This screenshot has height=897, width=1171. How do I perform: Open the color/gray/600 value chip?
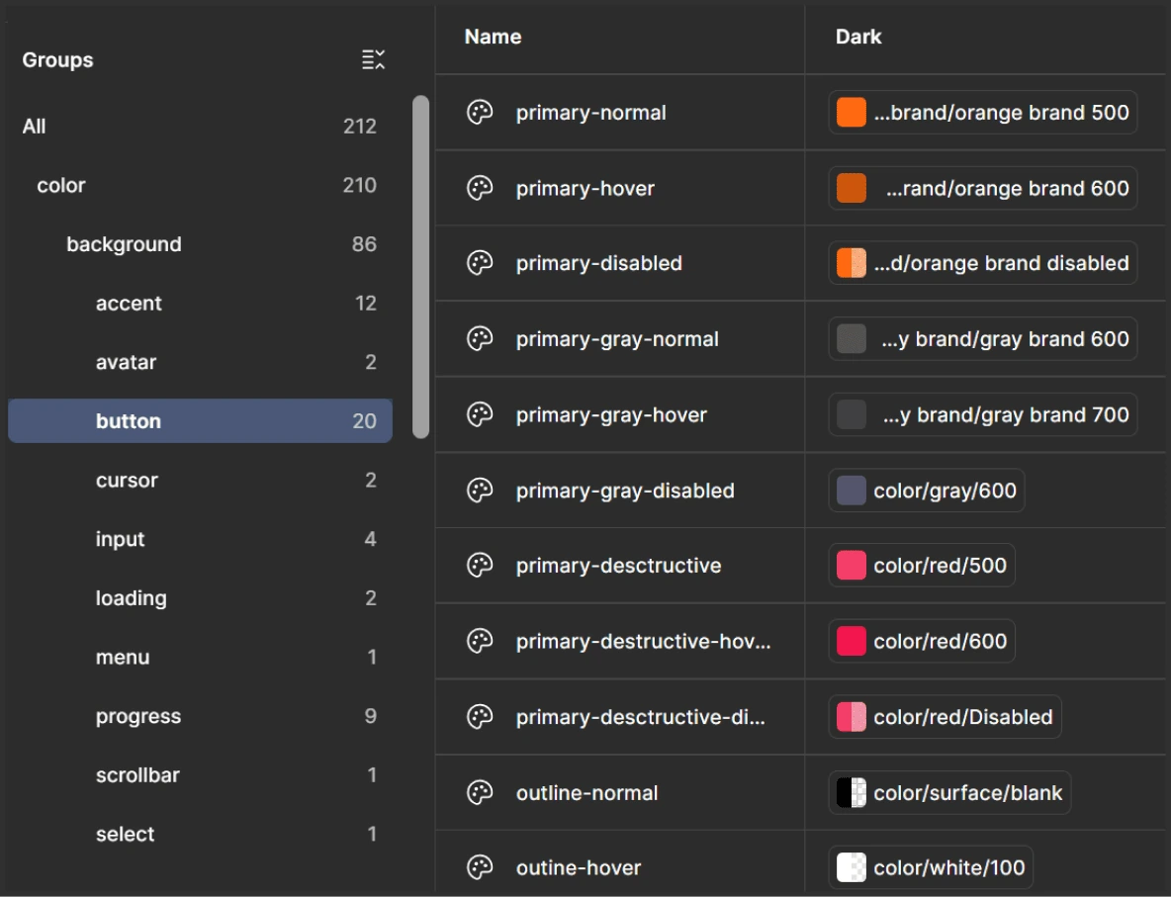[926, 490]
